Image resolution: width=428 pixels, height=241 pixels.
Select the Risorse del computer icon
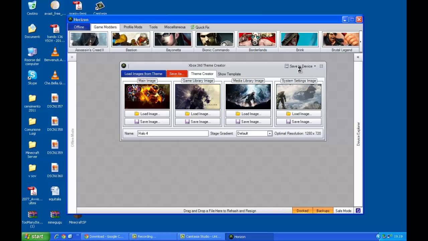click(32, 56)
